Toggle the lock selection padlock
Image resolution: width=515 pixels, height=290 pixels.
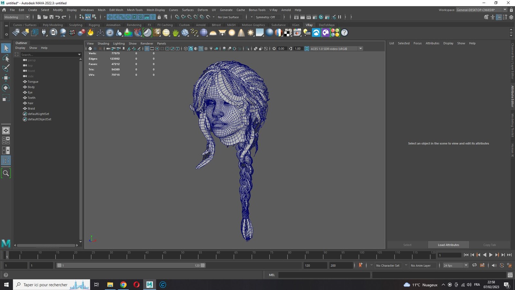click(159, 17)
